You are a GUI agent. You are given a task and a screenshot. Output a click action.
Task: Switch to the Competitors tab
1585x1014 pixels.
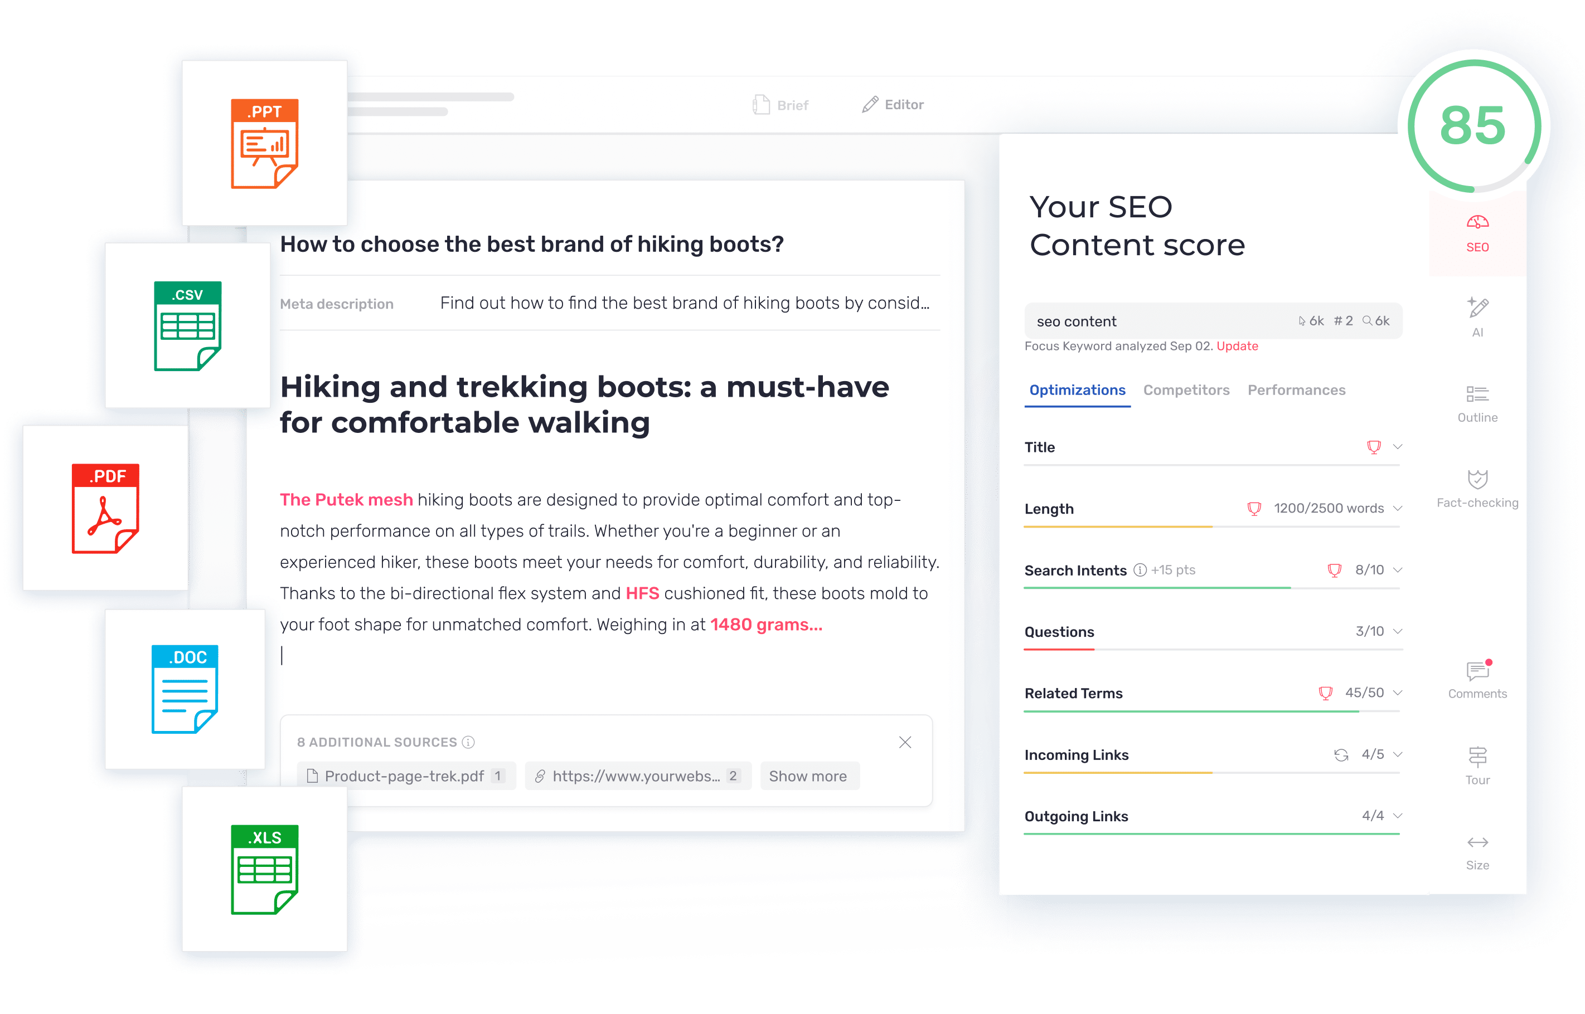click(x=1185, y=389)
